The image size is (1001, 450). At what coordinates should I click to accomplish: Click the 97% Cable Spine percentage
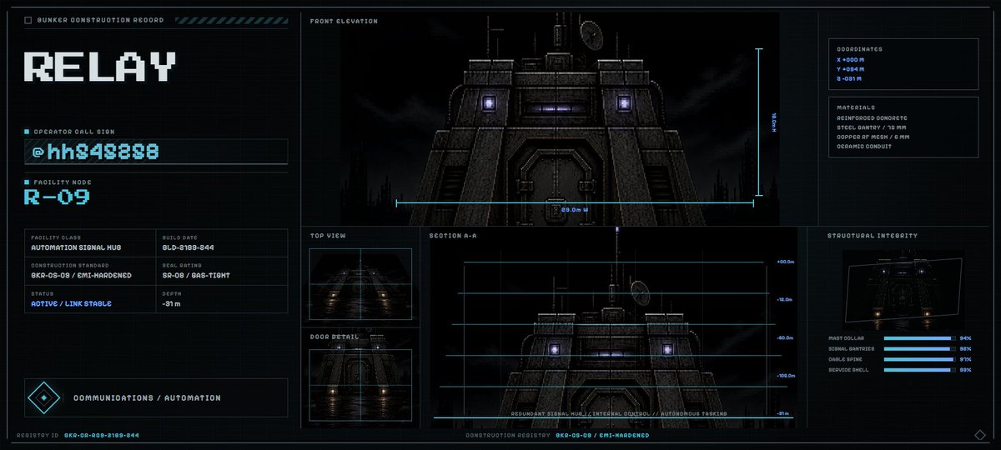click(965, 359)
